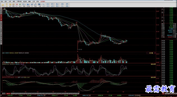Click the 11.72 low price label
Image resolution: width=177 pixels, height=97 pixels.
click(x=80, y=49)
